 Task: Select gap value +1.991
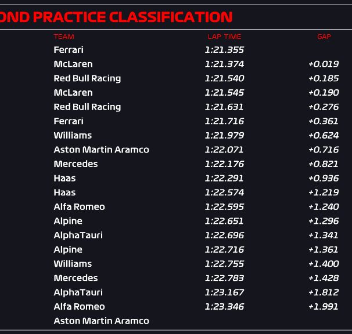324,307
